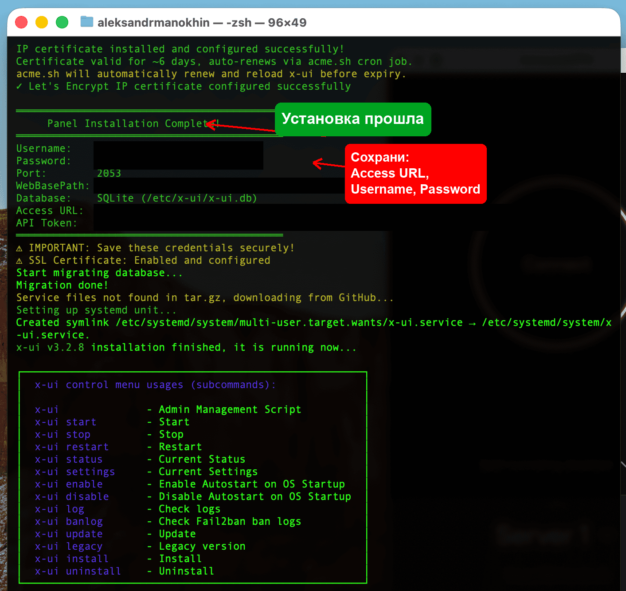Image resolution: width=626 pixels, height=591 pixels.
Task: Click the 'IMPORTANT: Save these credentials securely!' warning
Action: pyautogui.click(x=155, y=248)
